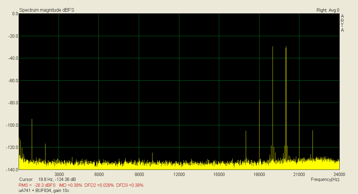The image size is (358, 194).
Task: Click the 'Right' channel label
Action: pos(322,10)
